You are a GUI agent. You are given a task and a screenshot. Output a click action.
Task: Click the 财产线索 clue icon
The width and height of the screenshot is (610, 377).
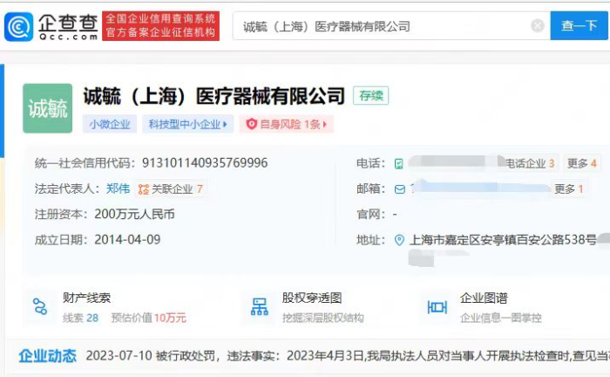(x=40, y=307)
